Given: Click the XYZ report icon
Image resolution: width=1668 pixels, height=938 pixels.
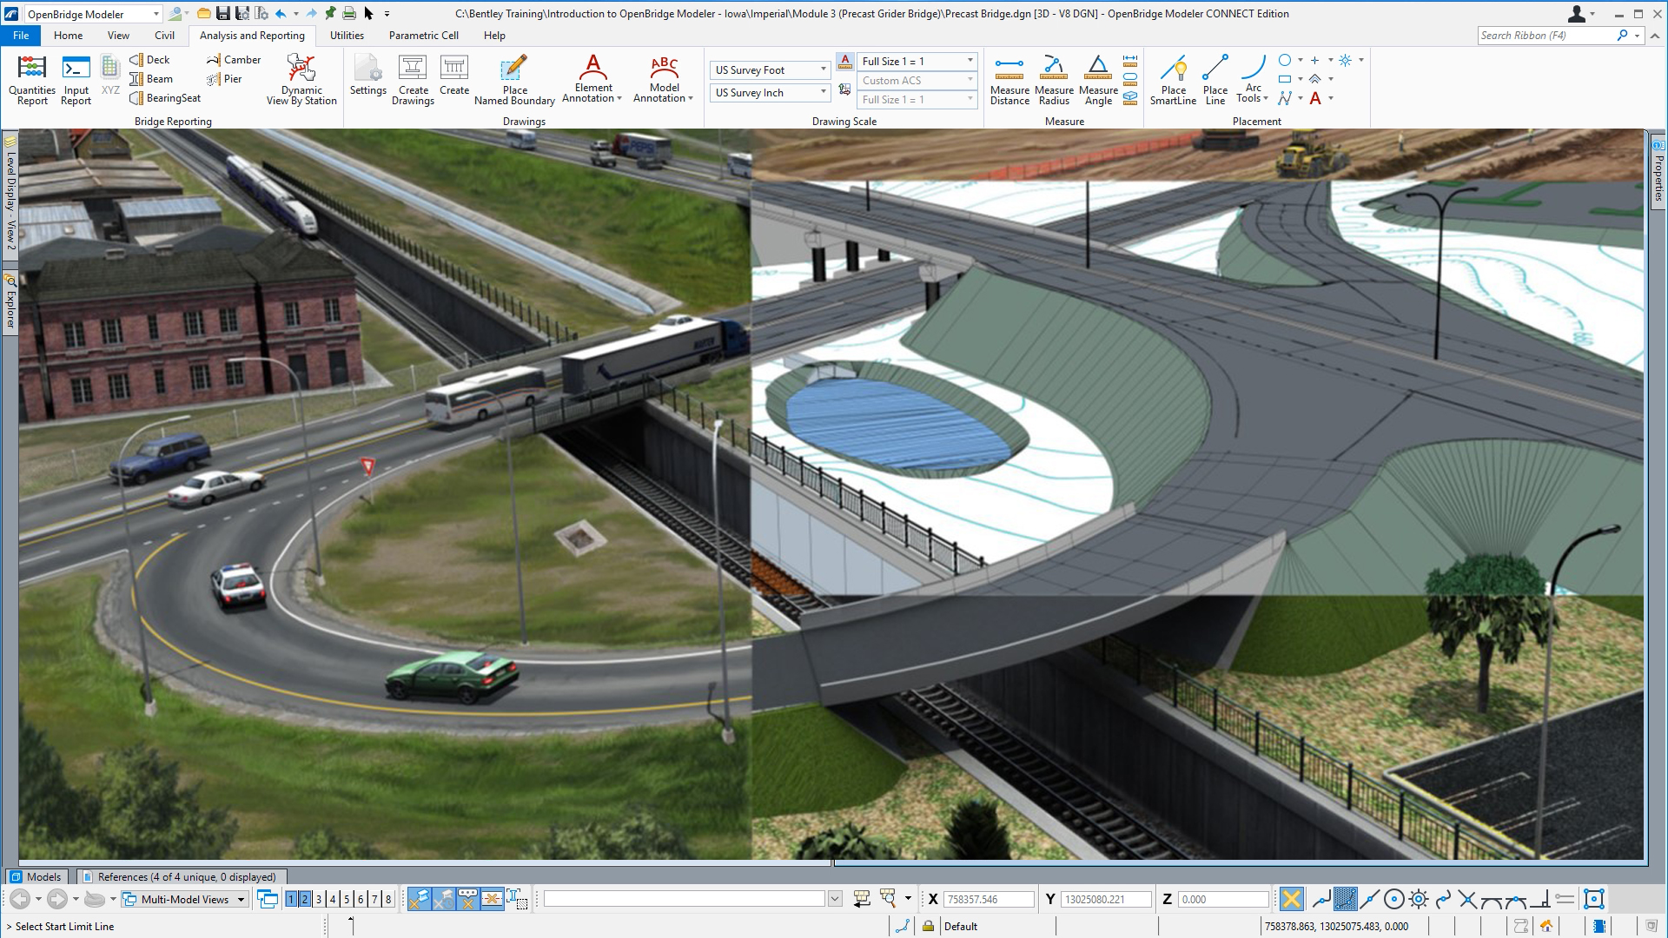Looking at the screenshot, I should (x=110, y=76).
